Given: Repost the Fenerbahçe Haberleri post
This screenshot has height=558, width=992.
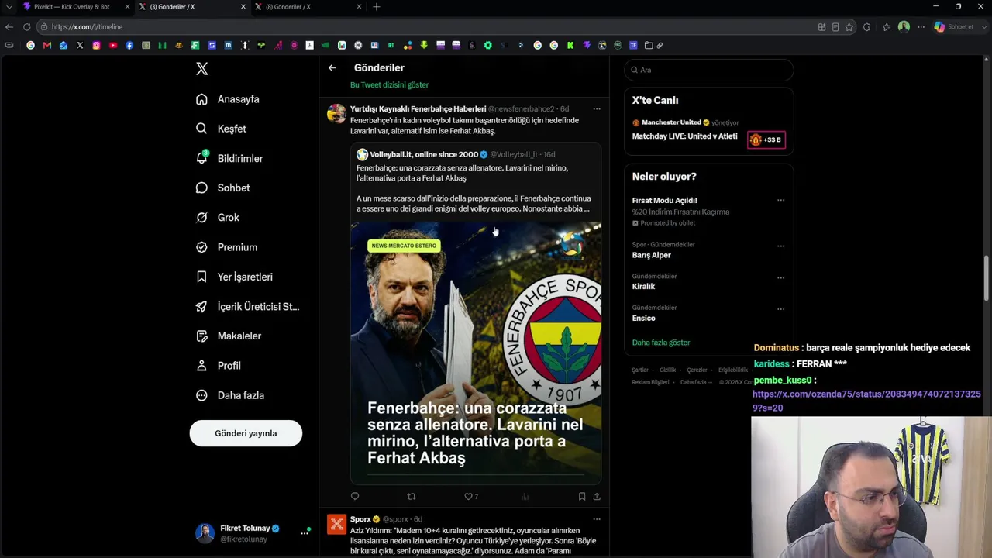Looking at the screenshot, I should [x=412, y=497].
